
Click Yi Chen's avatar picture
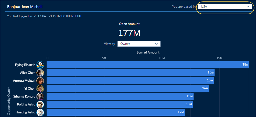40,89
